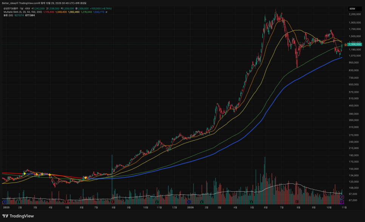Click the red E earnings marker near 8월 2026

(297, 202)
